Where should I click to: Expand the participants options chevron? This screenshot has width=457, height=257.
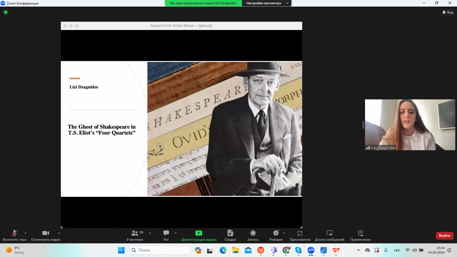150,233
